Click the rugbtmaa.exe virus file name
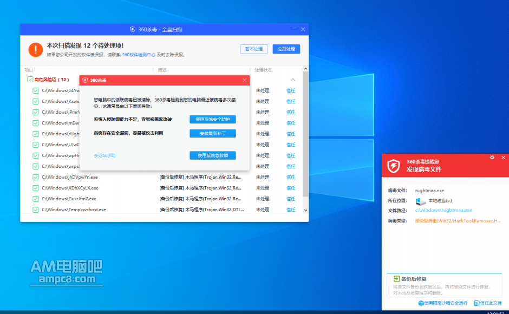 point(429,191)
